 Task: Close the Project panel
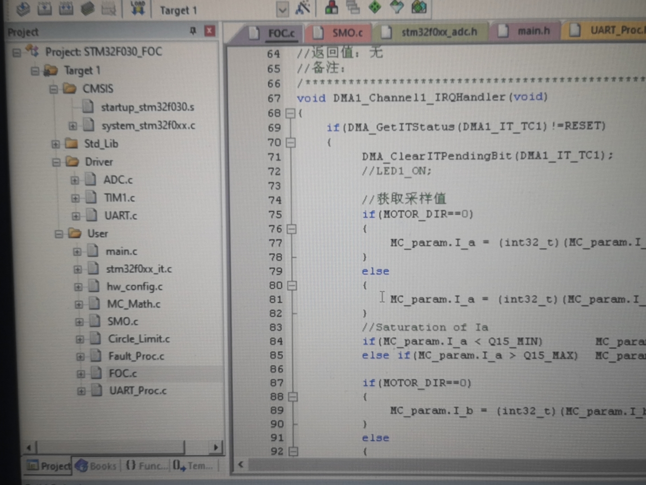click(209, 31)
